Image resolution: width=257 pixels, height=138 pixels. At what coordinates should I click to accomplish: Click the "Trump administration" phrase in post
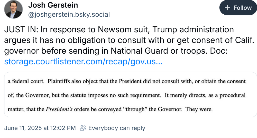(193, 29)
